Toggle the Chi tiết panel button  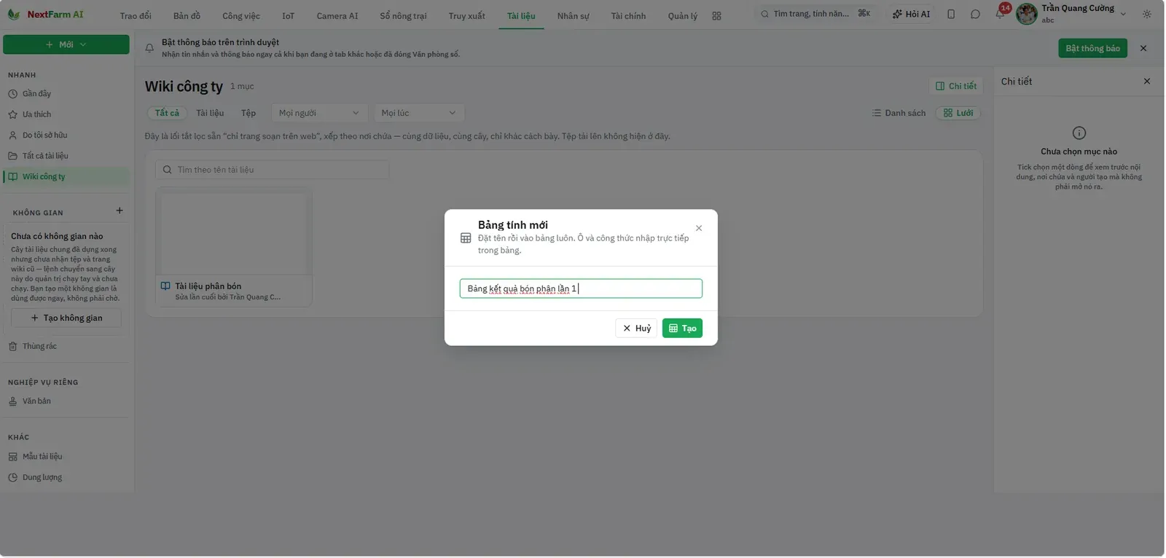956,86
